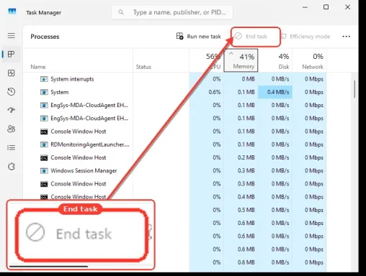Viewport: 366px width, 276px height.
Task: Click the 0.2 MB memory value
Action: point(246,157)
